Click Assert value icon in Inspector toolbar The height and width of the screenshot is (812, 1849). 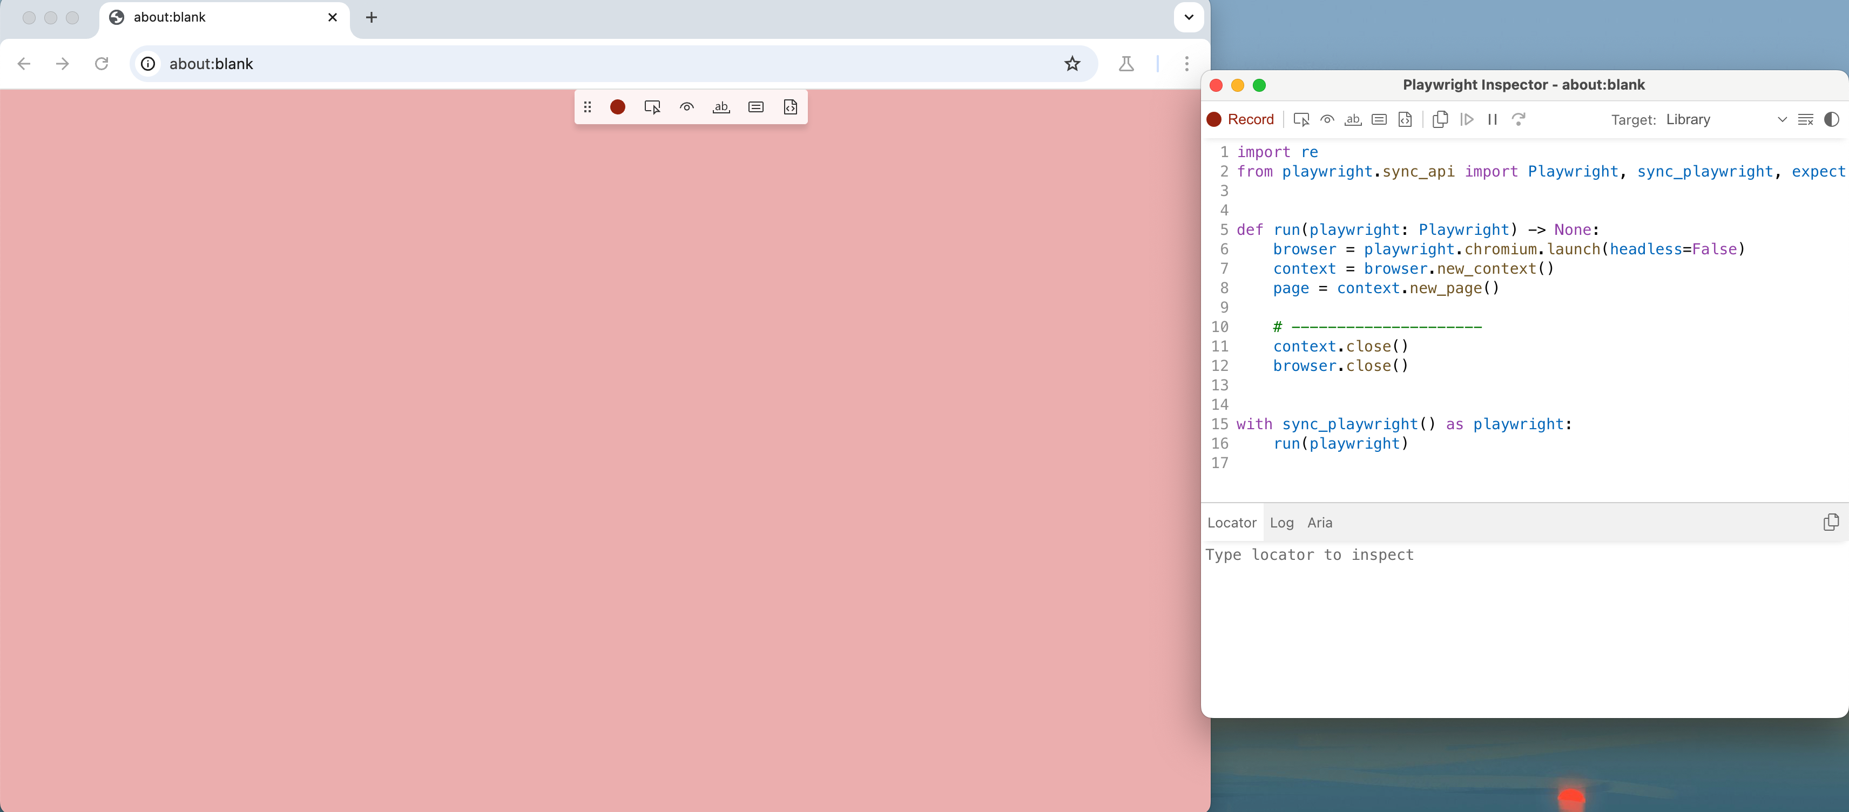tap(1379, 119)
